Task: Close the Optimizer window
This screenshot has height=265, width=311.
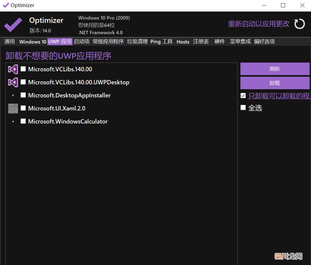Action: tap(302, 5)
